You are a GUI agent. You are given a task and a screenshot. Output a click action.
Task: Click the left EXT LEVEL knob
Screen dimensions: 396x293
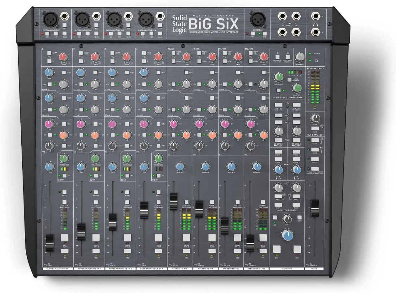279,187
